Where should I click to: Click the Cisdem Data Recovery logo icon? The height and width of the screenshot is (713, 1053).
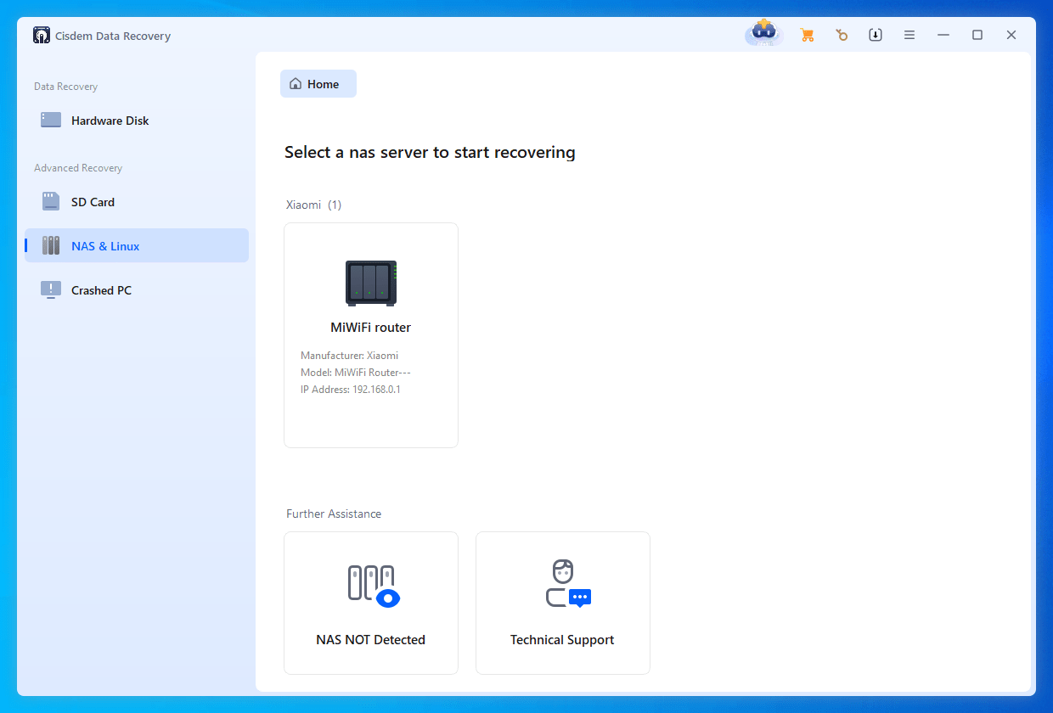pyautogui.click(x=42, y=36)
